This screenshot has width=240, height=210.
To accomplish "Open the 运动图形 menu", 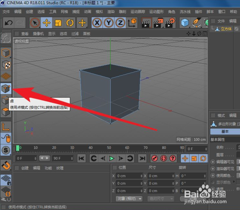I will 157,12.
